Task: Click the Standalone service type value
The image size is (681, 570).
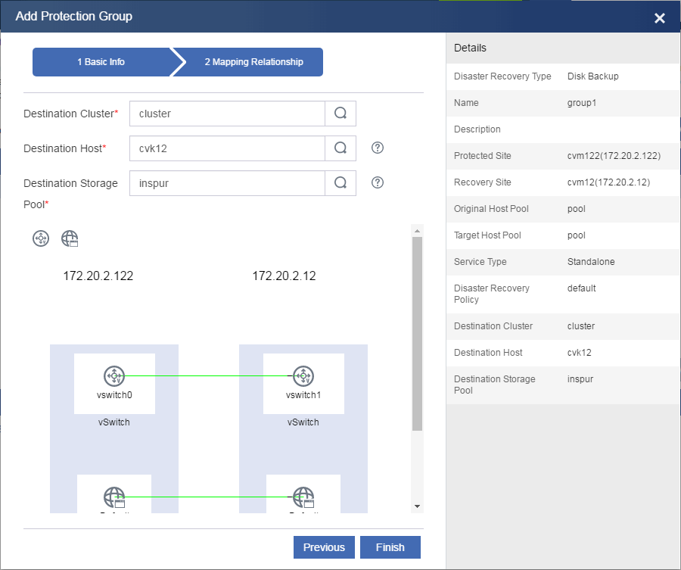Action: pos(591,262)
